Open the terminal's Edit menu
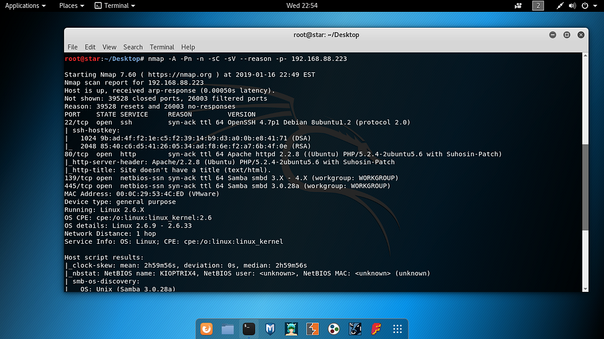 click(x=90, y=47)
